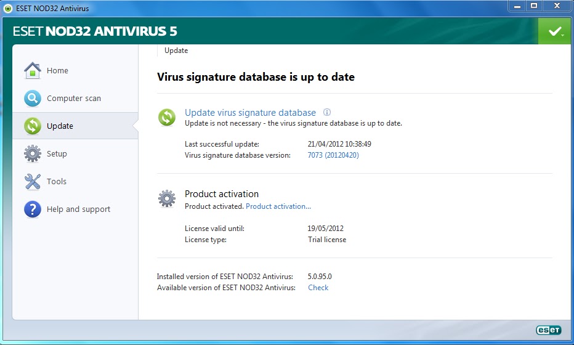
Task: Click the info icon beside Update virus signature database
Action: (327, 112)
